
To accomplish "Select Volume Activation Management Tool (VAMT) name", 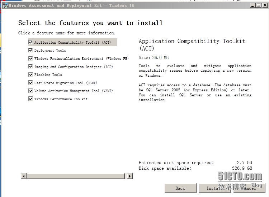I will (x=74, y=91).
